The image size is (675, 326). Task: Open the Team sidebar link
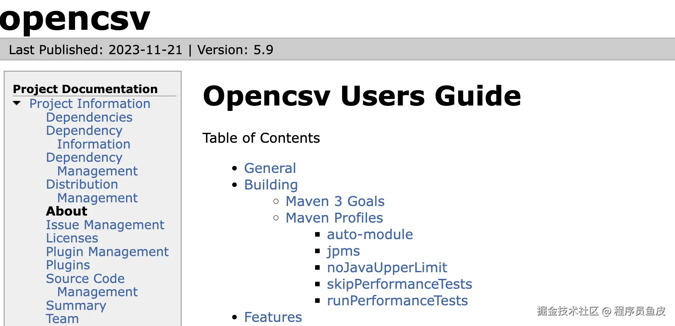(x=62, y=319)
